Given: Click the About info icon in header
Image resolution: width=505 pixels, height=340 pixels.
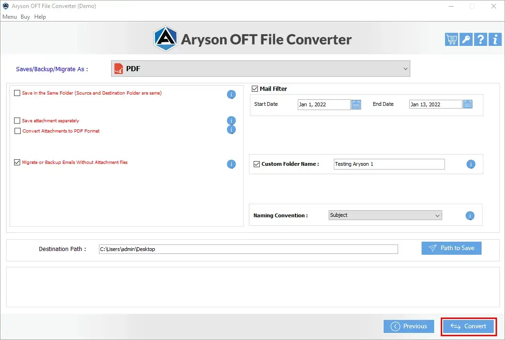Looking at the screenshot, I should pos(495,39).
